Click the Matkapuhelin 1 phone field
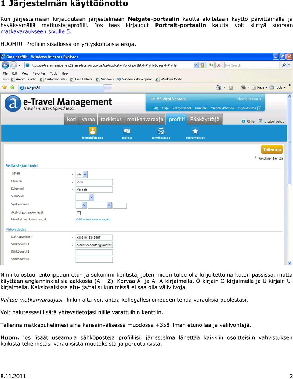The image size is (293, 379). [x=94, y=237]
